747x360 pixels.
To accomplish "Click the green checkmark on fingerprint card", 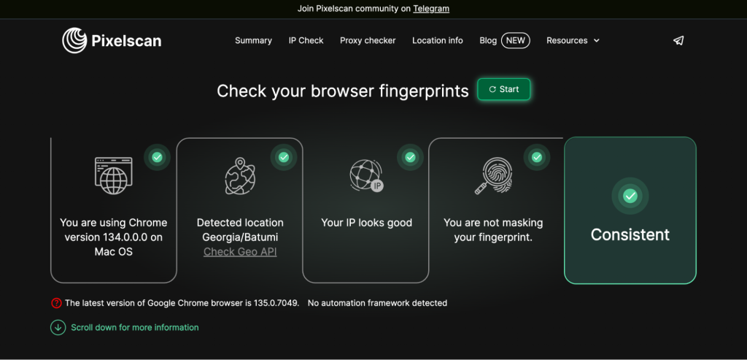I will point(536,157).
